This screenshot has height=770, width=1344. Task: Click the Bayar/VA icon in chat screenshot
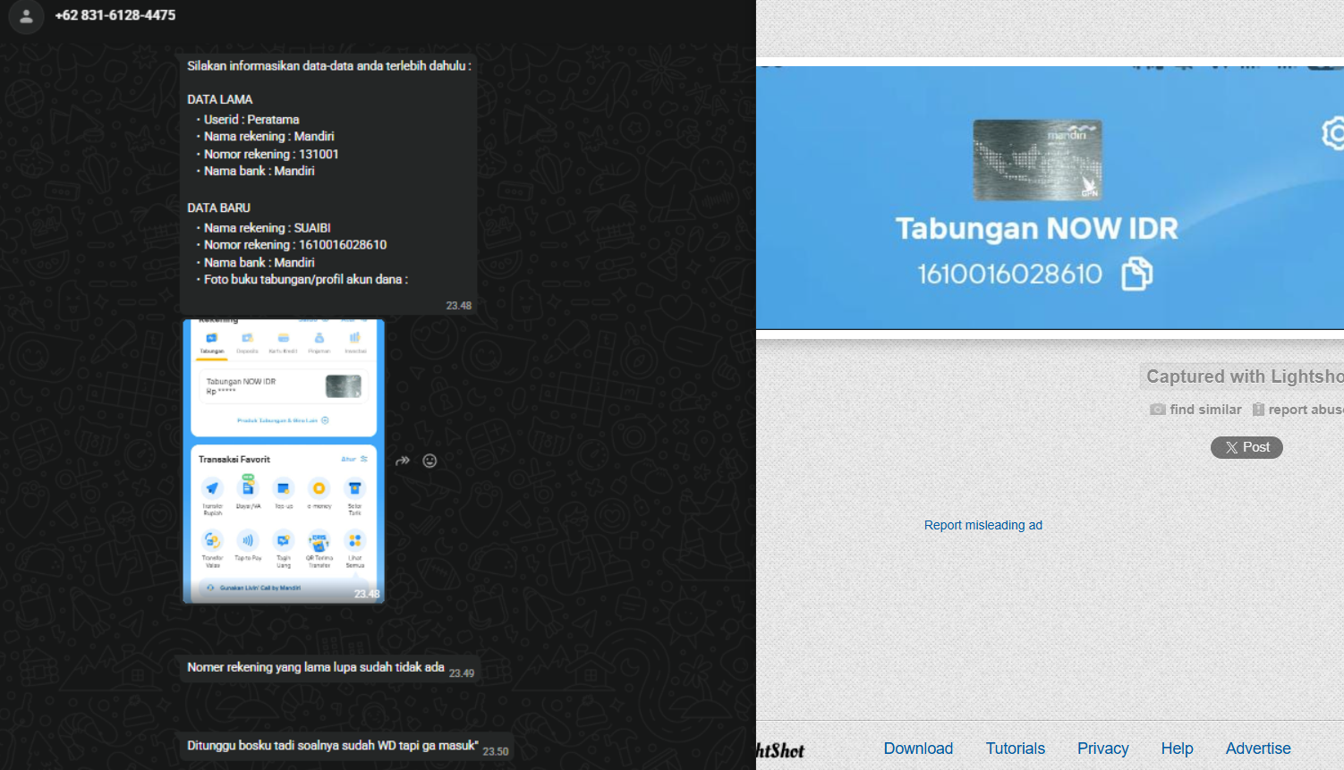click(248, 488)
